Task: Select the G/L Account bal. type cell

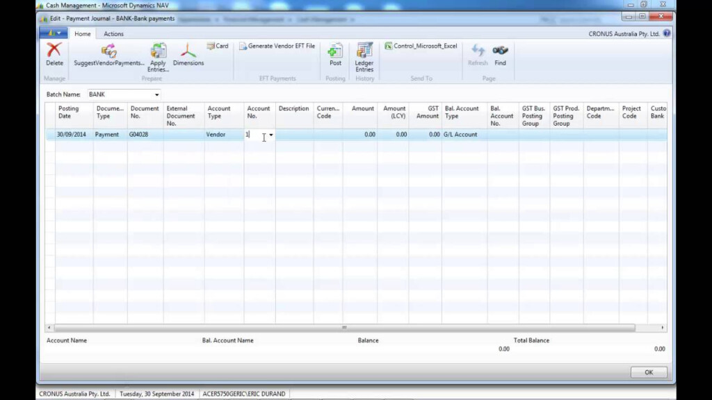Action: [464, 135]
